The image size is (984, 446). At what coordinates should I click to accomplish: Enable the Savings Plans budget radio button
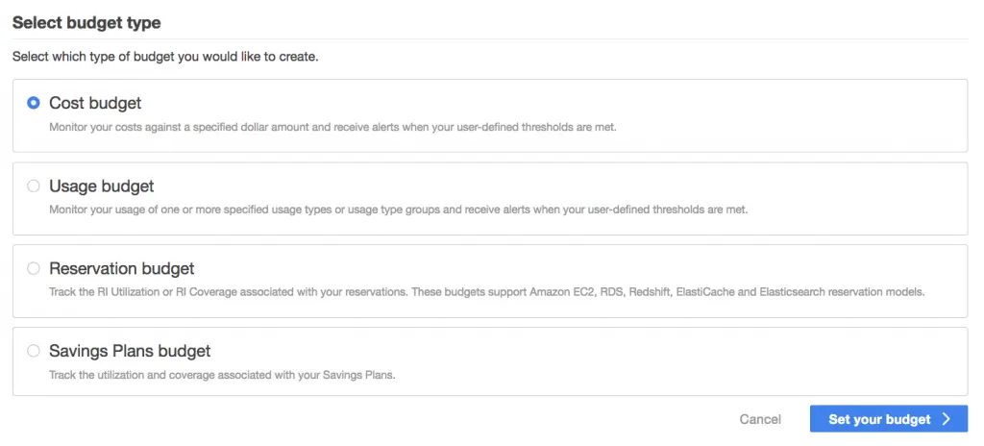point(34,351)
